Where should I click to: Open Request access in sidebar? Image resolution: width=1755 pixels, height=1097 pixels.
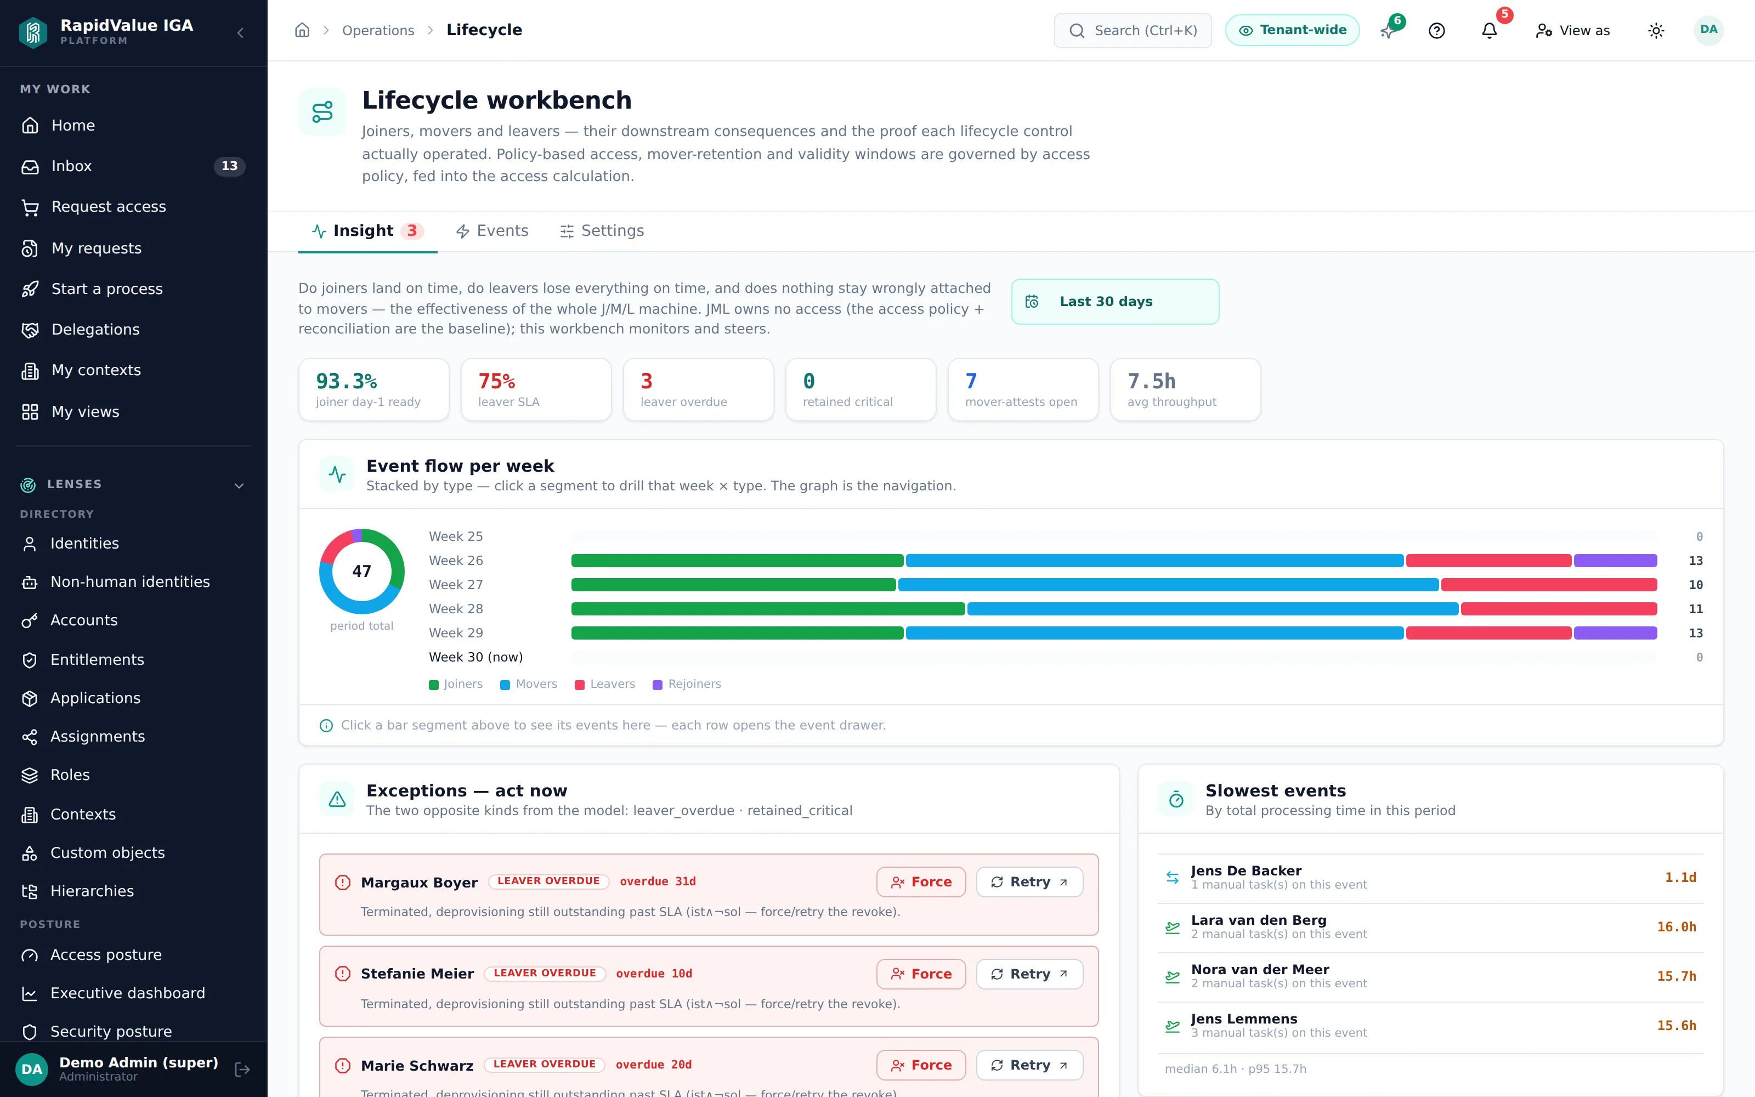click(x=133, y=207)
